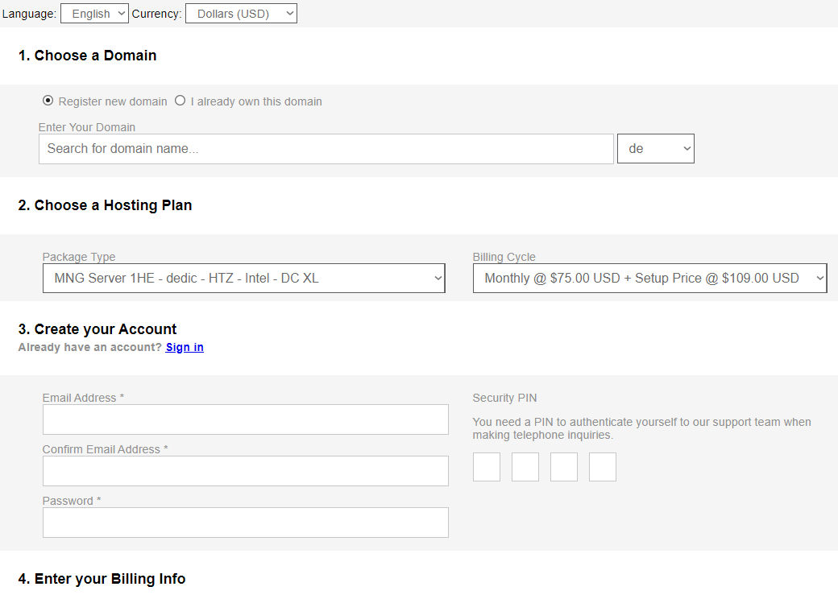This screenshot has width=838, height=599.
Task: Open the Currency dropdown showing Dollars (USD)
Action: click(241, 14)
